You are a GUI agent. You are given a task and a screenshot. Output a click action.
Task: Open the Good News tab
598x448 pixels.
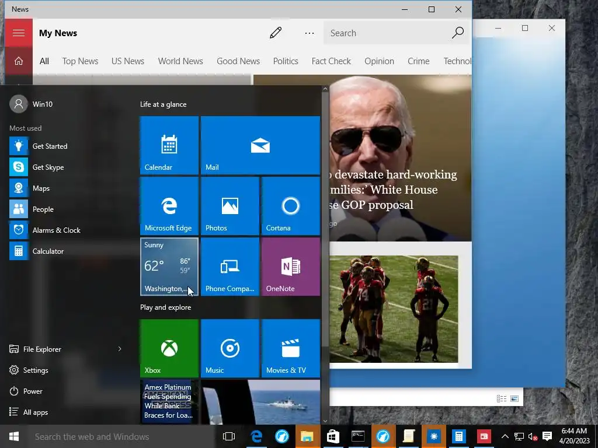[x=238, y=61]
